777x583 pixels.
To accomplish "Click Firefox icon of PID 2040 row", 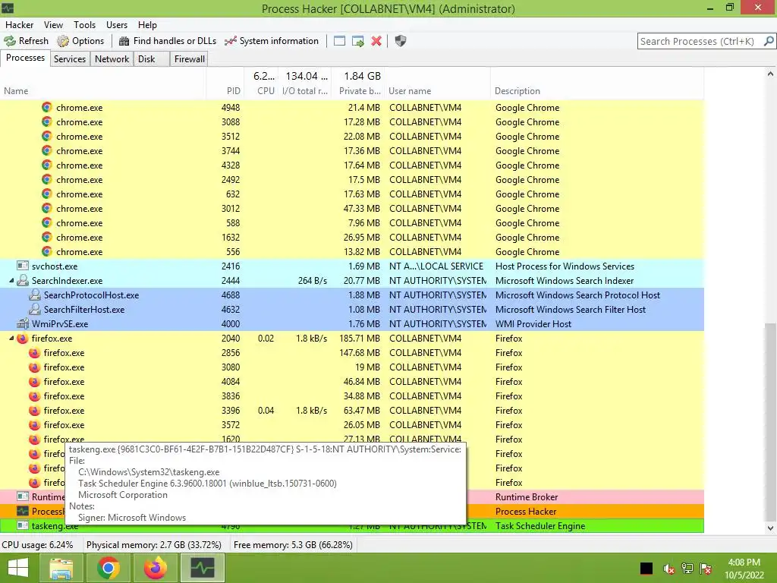I will pos(22,339).
